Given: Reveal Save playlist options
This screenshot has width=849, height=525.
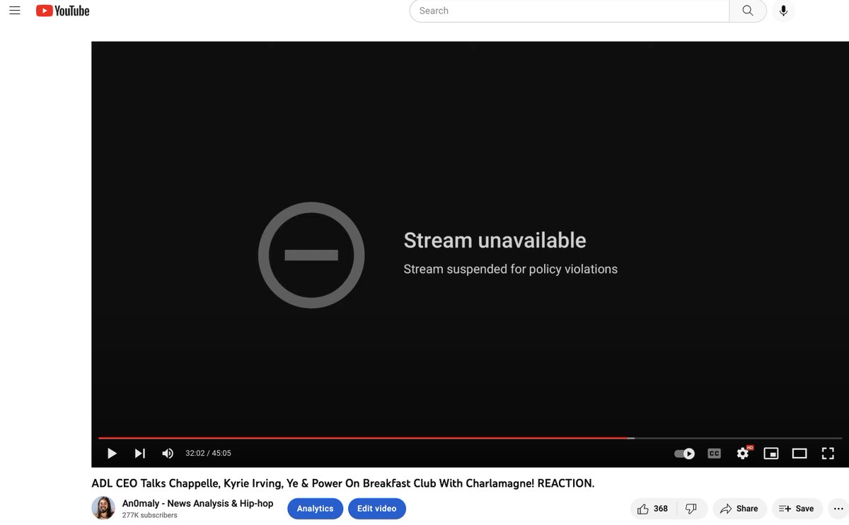Looking at the screenshot, I should pos(797,508).
